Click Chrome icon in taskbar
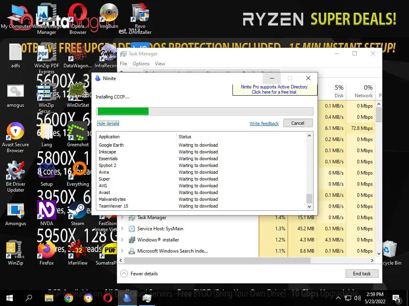The image size is (409, 306). [69, 298]
